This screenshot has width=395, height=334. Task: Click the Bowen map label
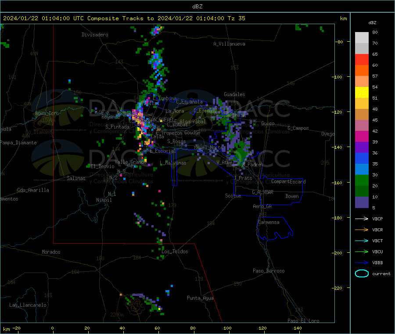click(292, 196)
